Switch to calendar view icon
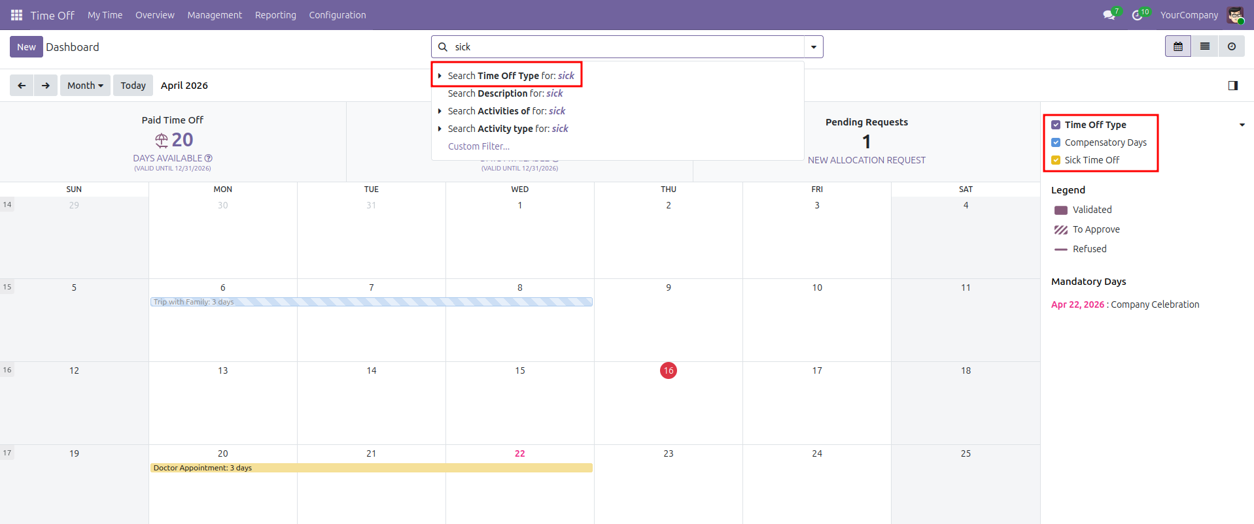 1178,46
